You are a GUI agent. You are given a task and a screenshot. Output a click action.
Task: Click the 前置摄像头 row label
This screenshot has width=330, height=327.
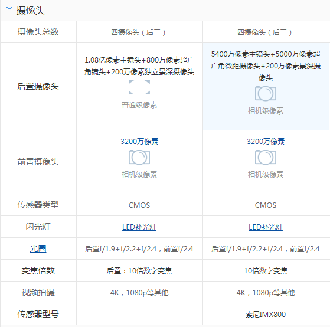(x=38, y=162)
